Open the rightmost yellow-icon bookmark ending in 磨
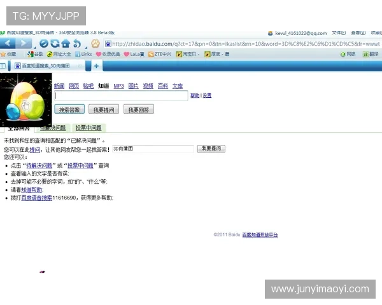This screenshot has height=305, width=382. pos(217,54)
